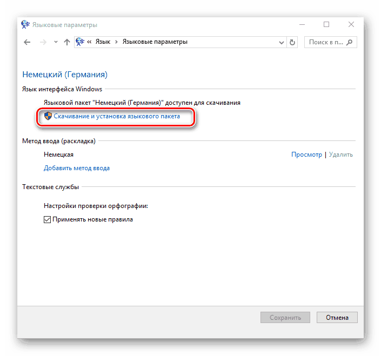Click the Отмена button

point(337,318)
